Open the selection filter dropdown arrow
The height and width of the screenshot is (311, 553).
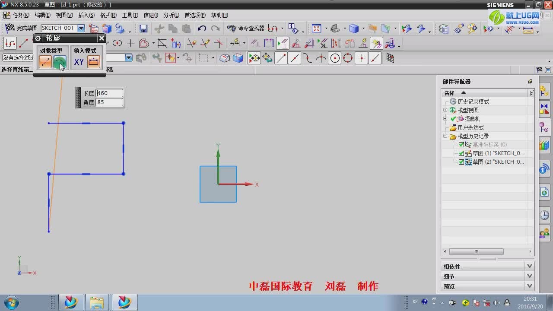[x=128, y=58]
